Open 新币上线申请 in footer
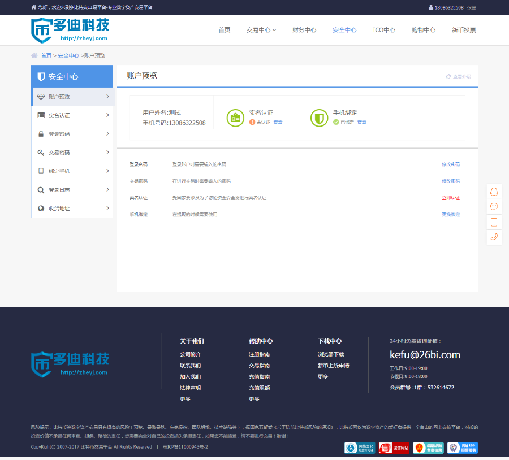The width and height of the screenshot is (509, 460). pos(333,366)
